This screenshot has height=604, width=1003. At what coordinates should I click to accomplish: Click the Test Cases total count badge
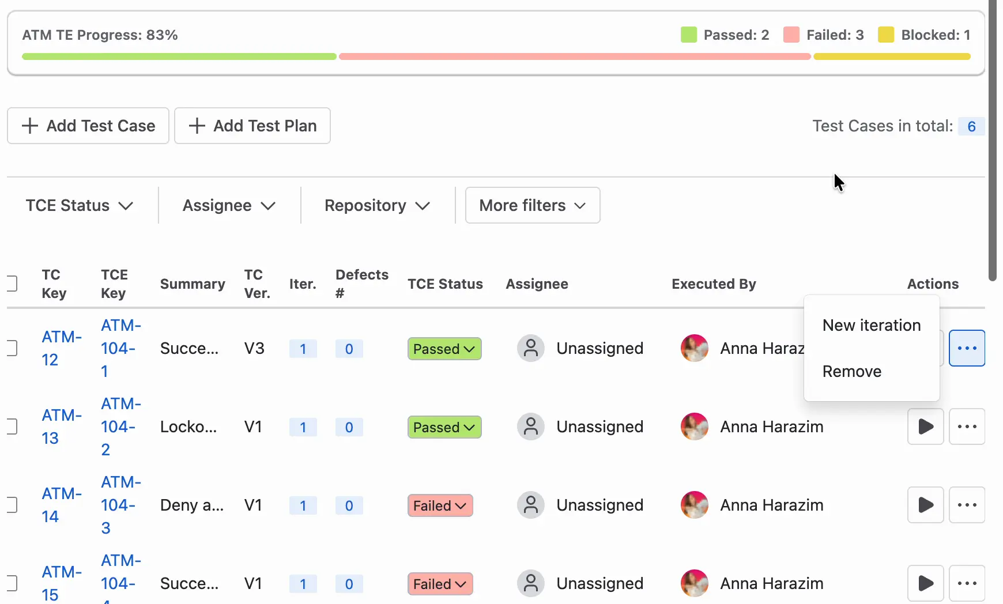click(x=971, y=126)
